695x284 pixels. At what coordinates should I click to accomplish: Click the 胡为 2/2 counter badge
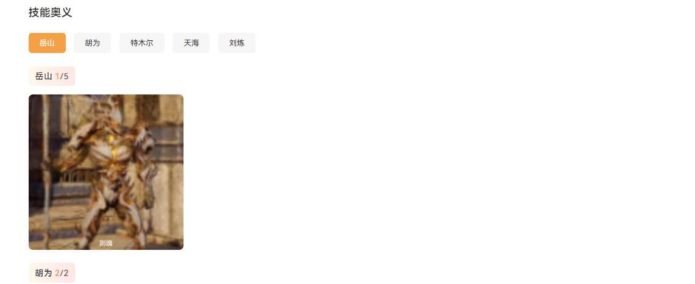(x=52, y=272)
